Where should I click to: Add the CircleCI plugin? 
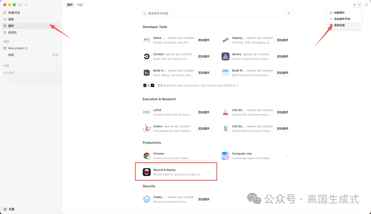coord(204,57)
